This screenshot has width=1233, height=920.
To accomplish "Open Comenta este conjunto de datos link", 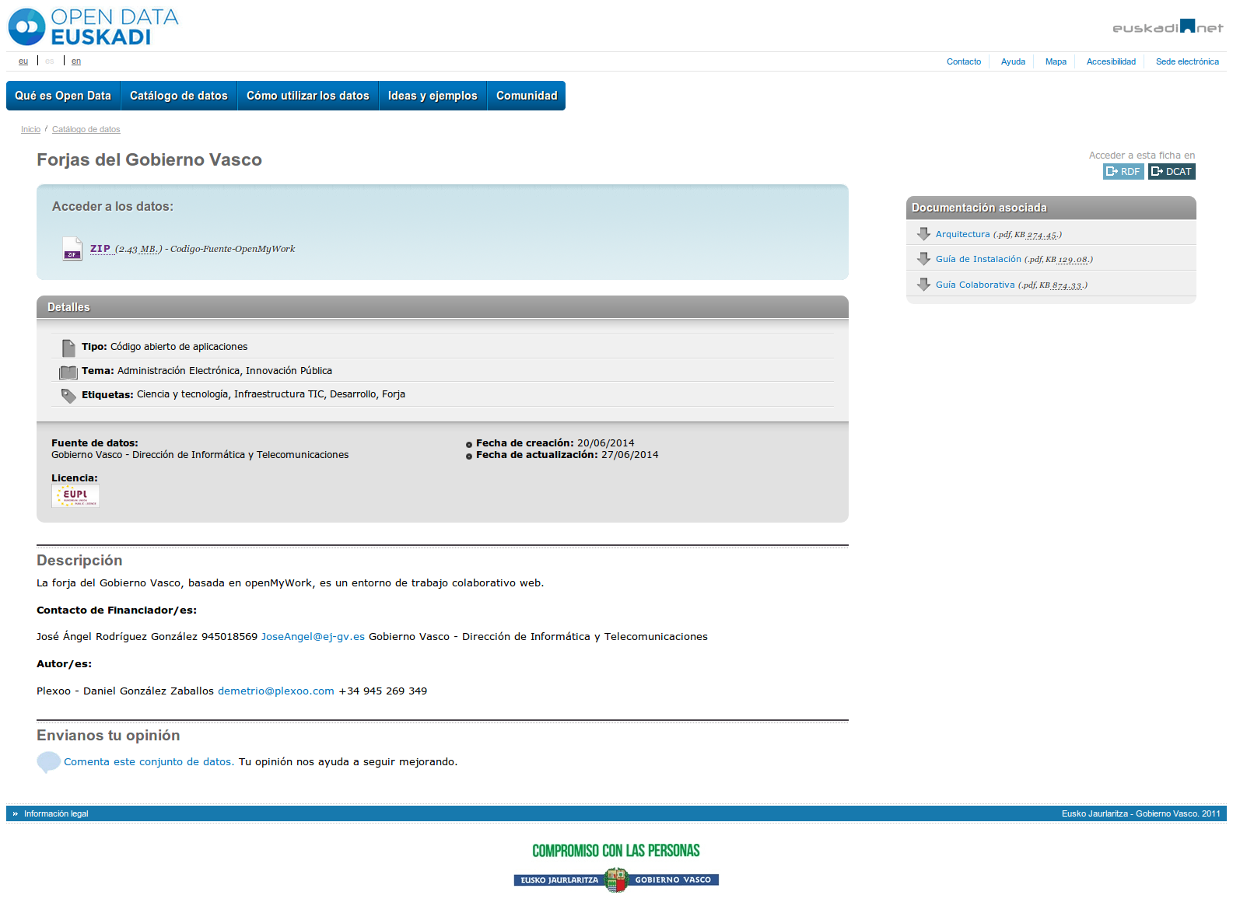I will (x=149, y=762).
